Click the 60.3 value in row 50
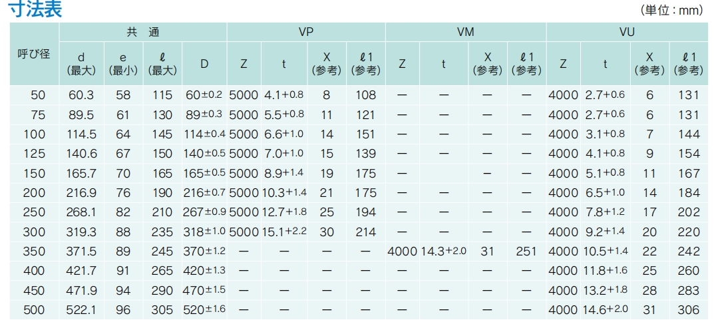Viewport: 716px width, 326px height. point(82,95)
